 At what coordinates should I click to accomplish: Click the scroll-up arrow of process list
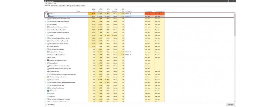(x=235, y=13)
